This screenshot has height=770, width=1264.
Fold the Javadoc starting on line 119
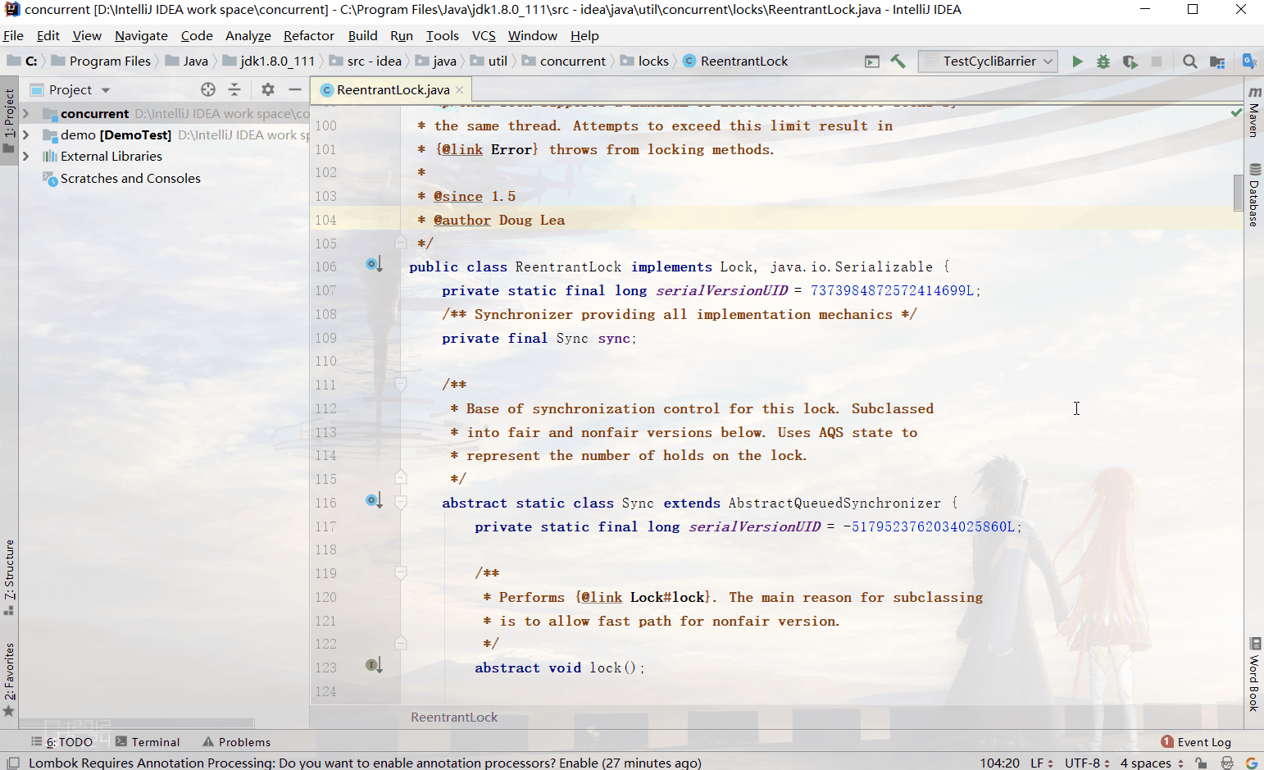(401, 572)
